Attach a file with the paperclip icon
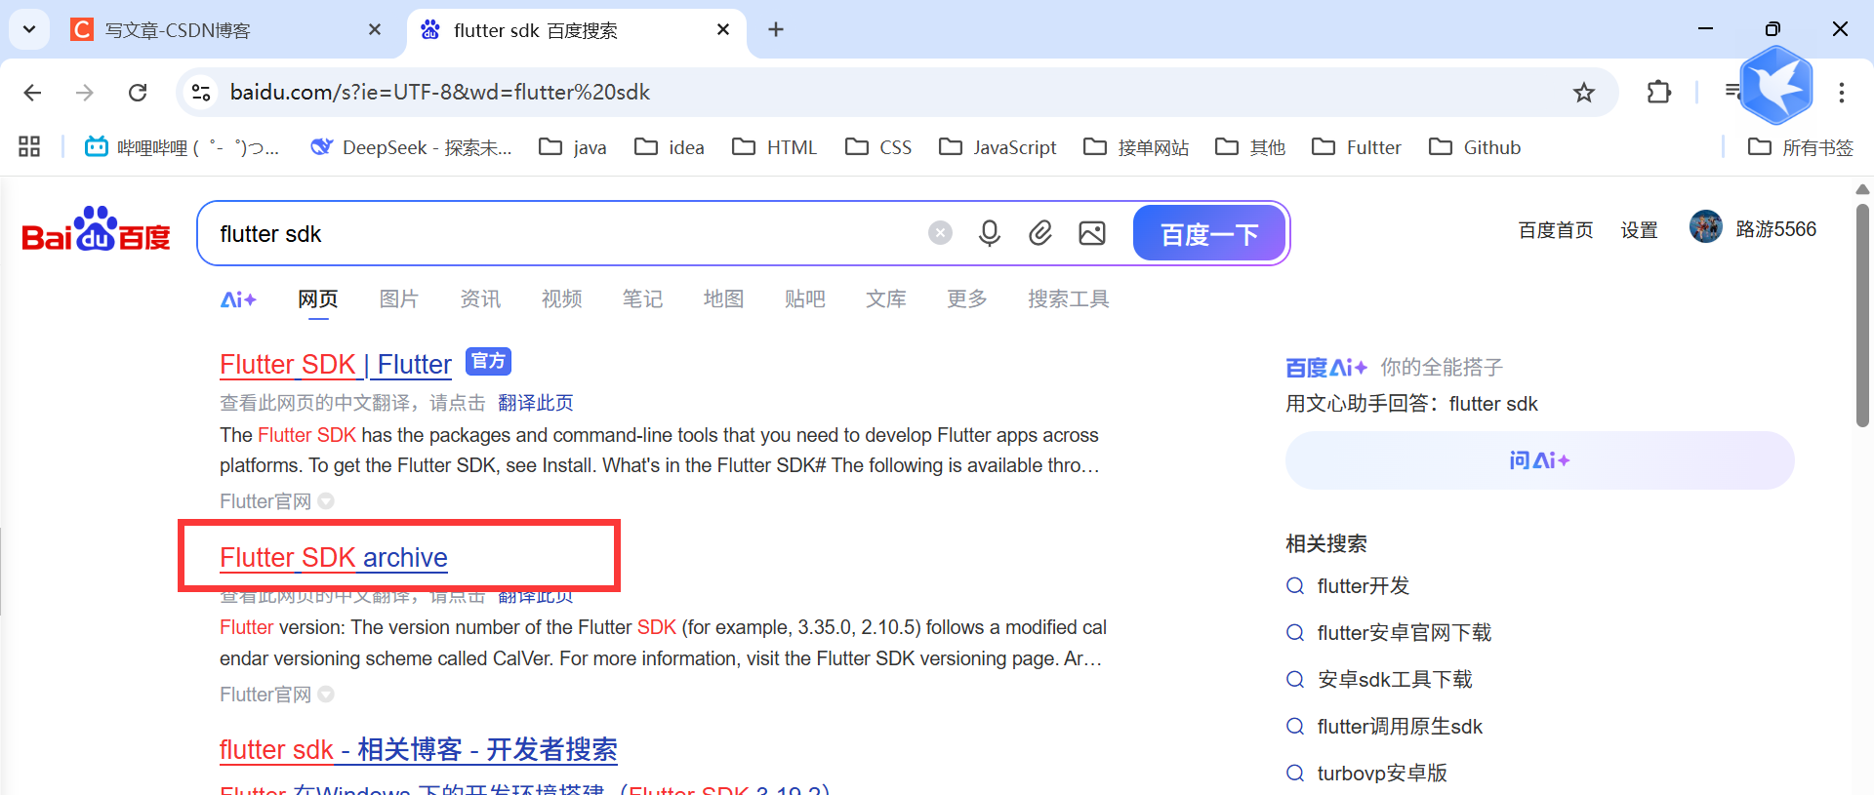This screenshot has width=1874, height=795. pos(1040,233)
